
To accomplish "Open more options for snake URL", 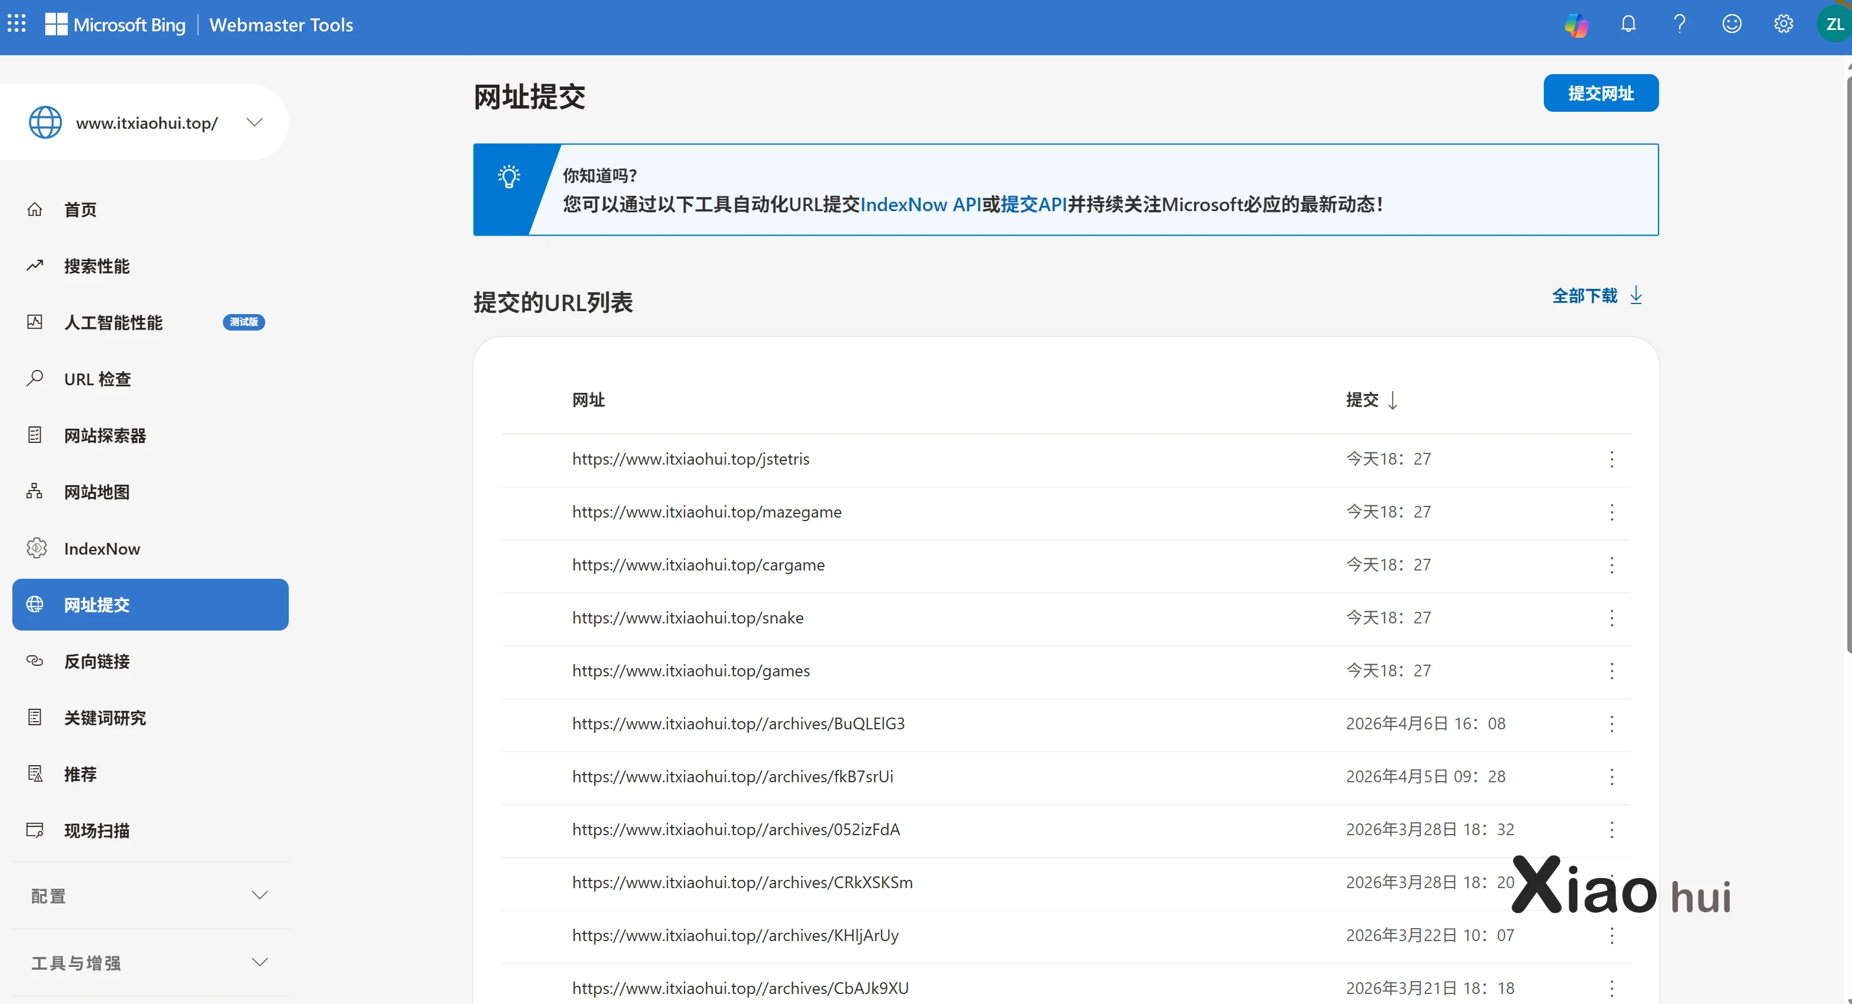I will pos(1612,618).
